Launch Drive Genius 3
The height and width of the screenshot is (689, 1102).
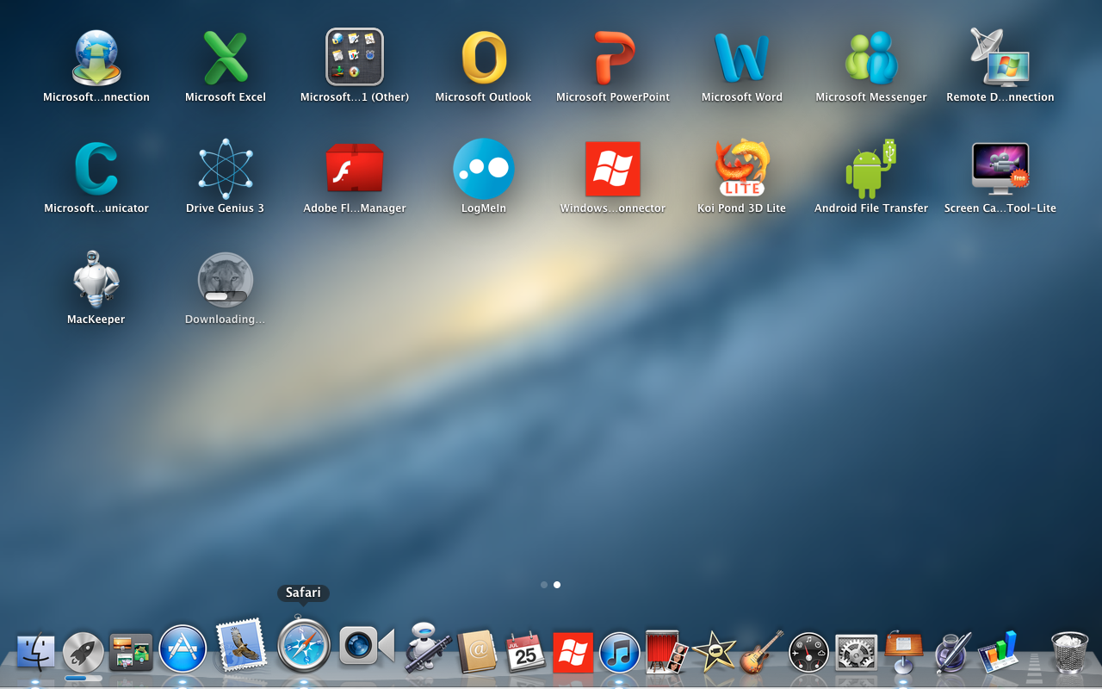pos(226,169)
